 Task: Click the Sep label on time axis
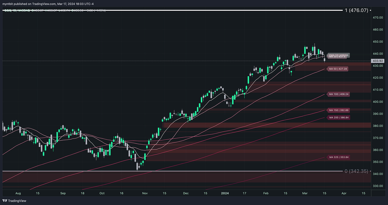(x=63, y=193)
